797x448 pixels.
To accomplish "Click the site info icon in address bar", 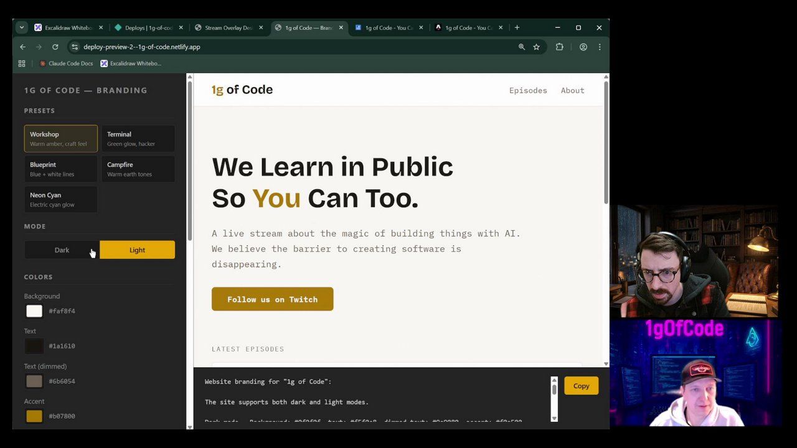I will 74,47.
